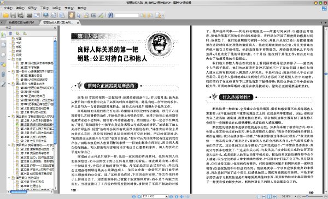
Task: Click the Print toolbar icon
Action: [x=30, y=15]
